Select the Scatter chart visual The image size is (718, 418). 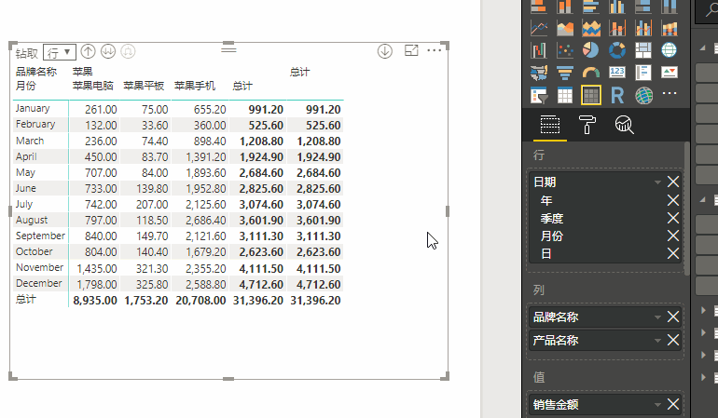tap(565, 50)
